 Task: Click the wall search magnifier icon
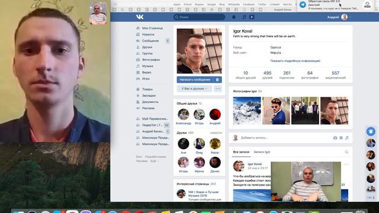tap(346, 152)
